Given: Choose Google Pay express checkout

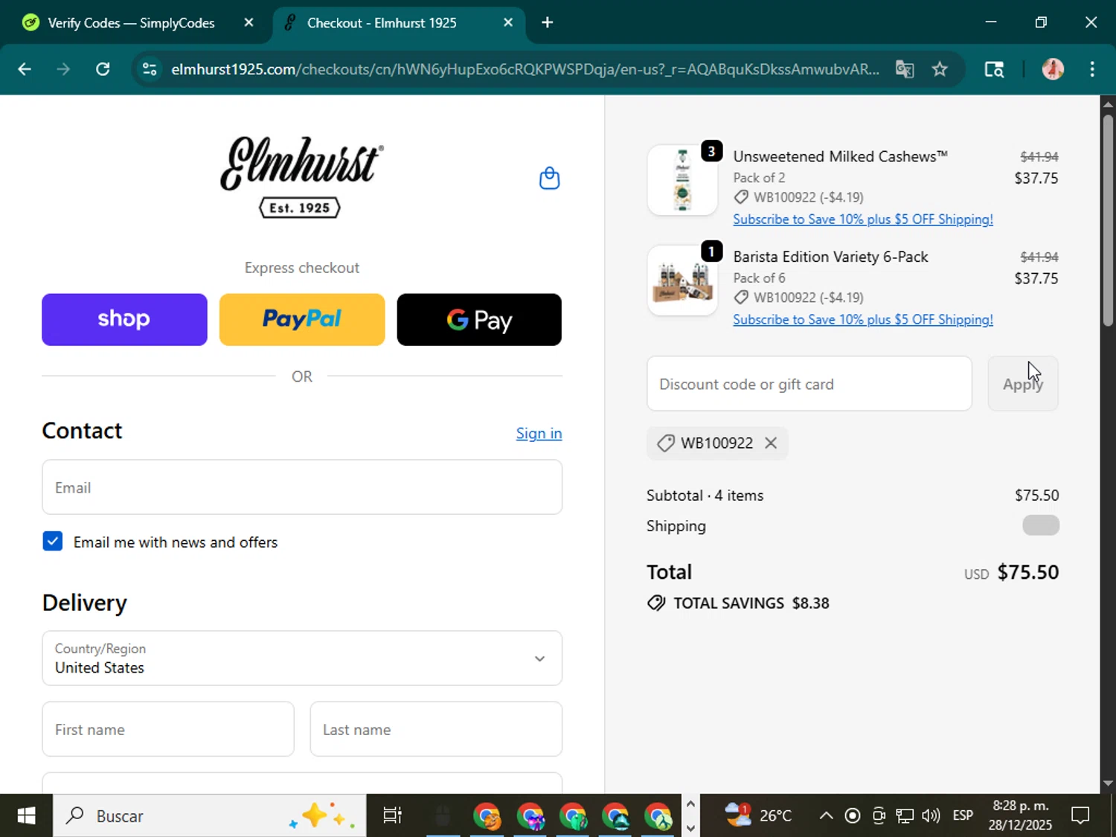Looking at the screenshot, I should (x=479, y=319).
